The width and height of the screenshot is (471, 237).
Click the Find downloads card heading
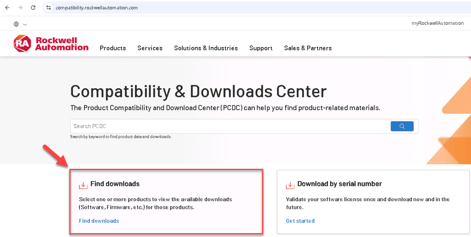click(115, 184)
